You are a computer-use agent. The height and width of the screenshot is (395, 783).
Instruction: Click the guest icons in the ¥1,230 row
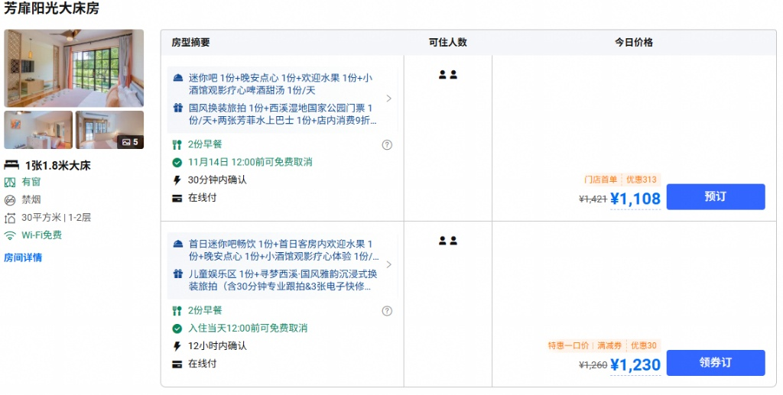coord(448,241)
